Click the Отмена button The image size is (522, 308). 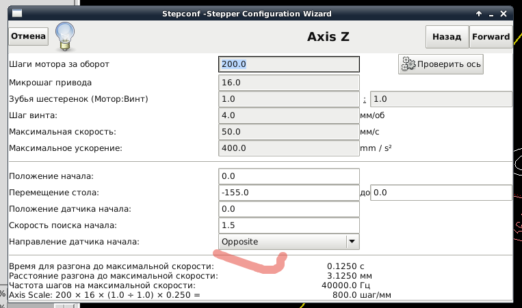[x=28, y=36]
